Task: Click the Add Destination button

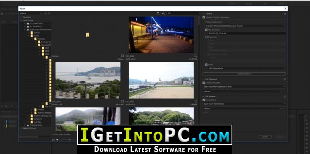Action: (x=244, y=74)
